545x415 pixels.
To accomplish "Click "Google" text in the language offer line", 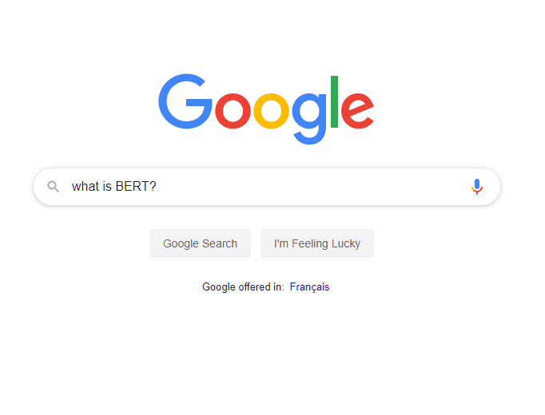I will pos(218,287).
